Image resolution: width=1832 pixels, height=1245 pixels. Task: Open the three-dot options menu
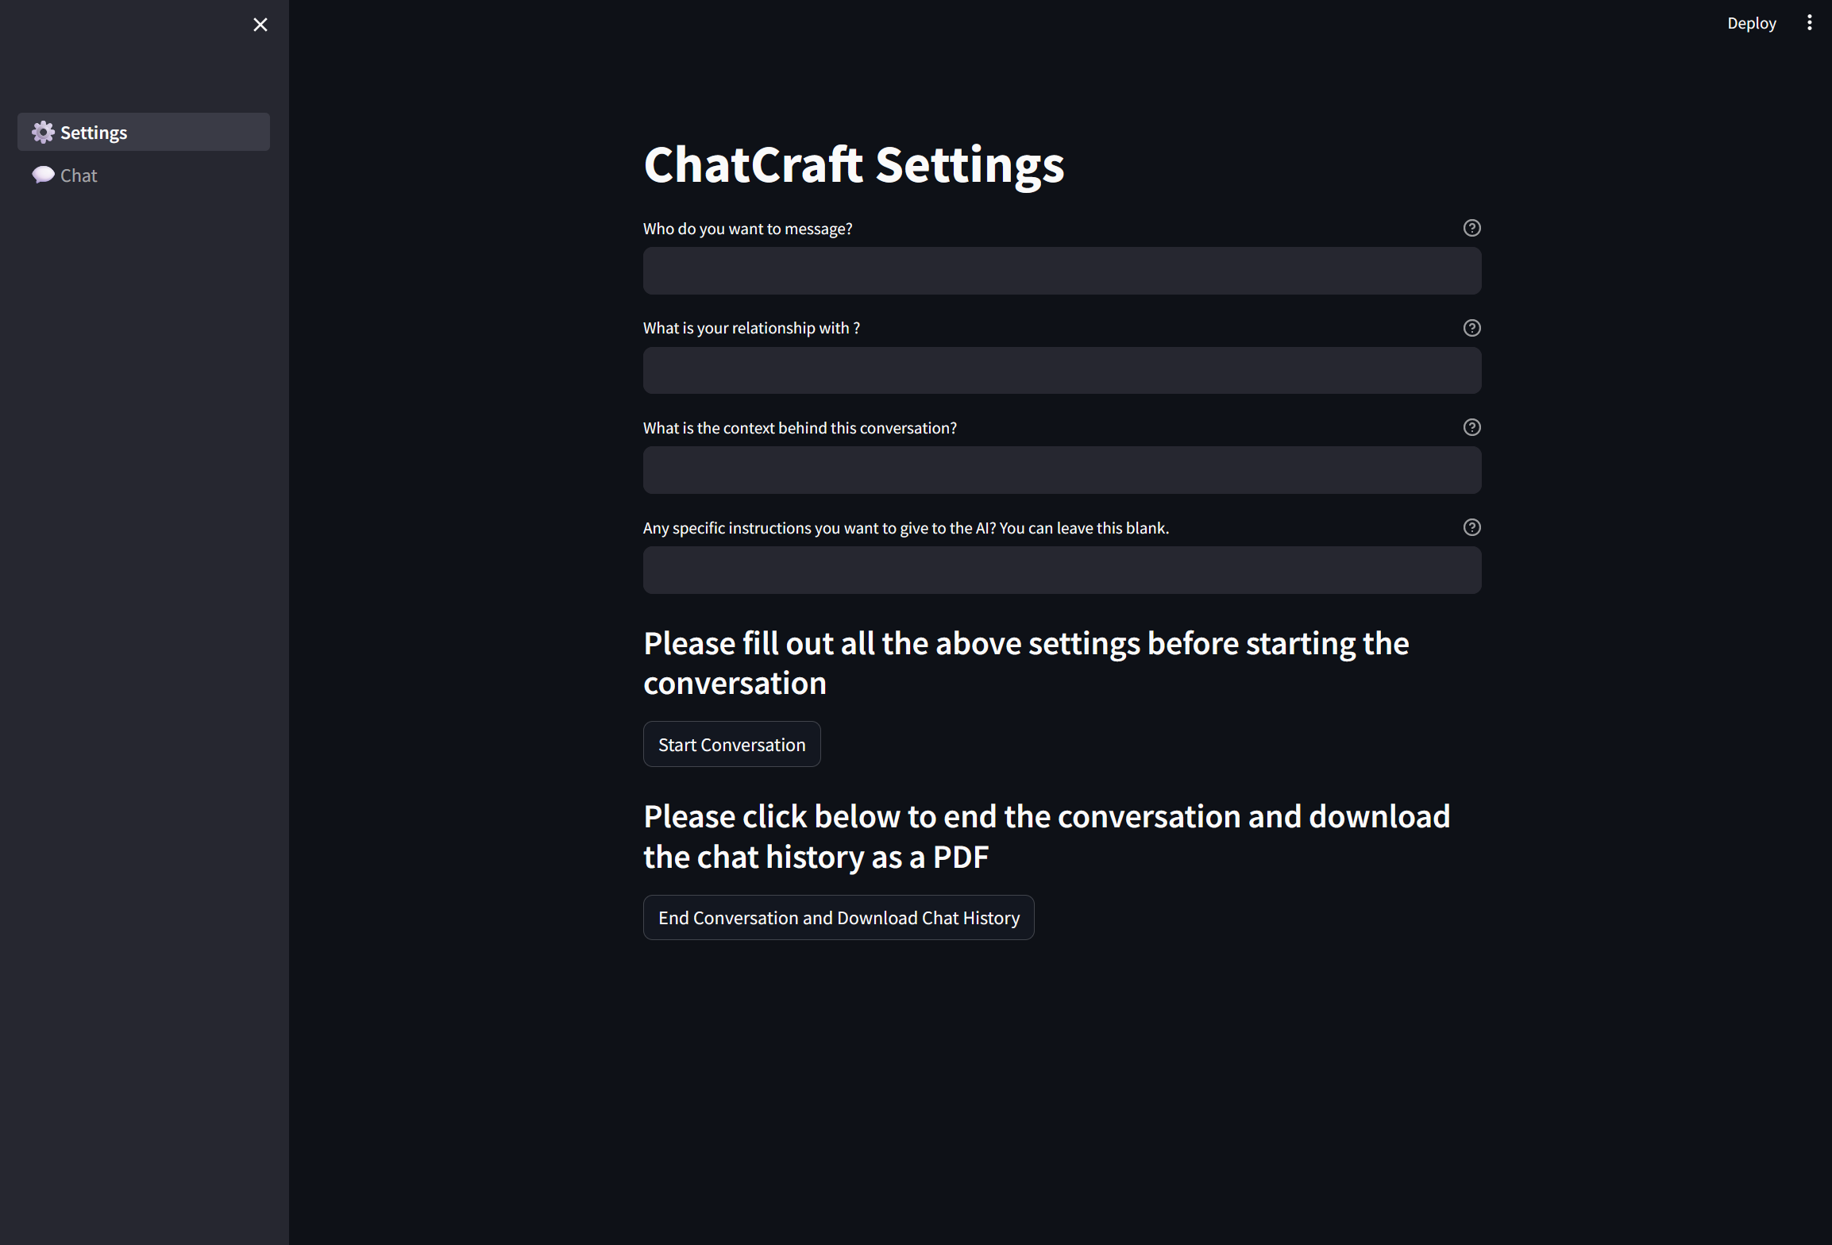[1809, 22]
